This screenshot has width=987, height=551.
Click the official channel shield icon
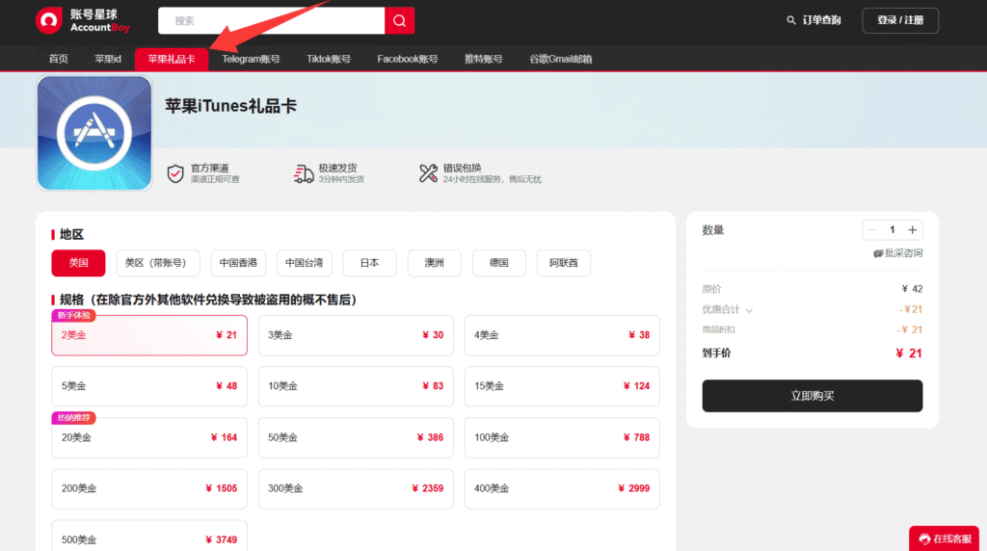coord(175,173)
